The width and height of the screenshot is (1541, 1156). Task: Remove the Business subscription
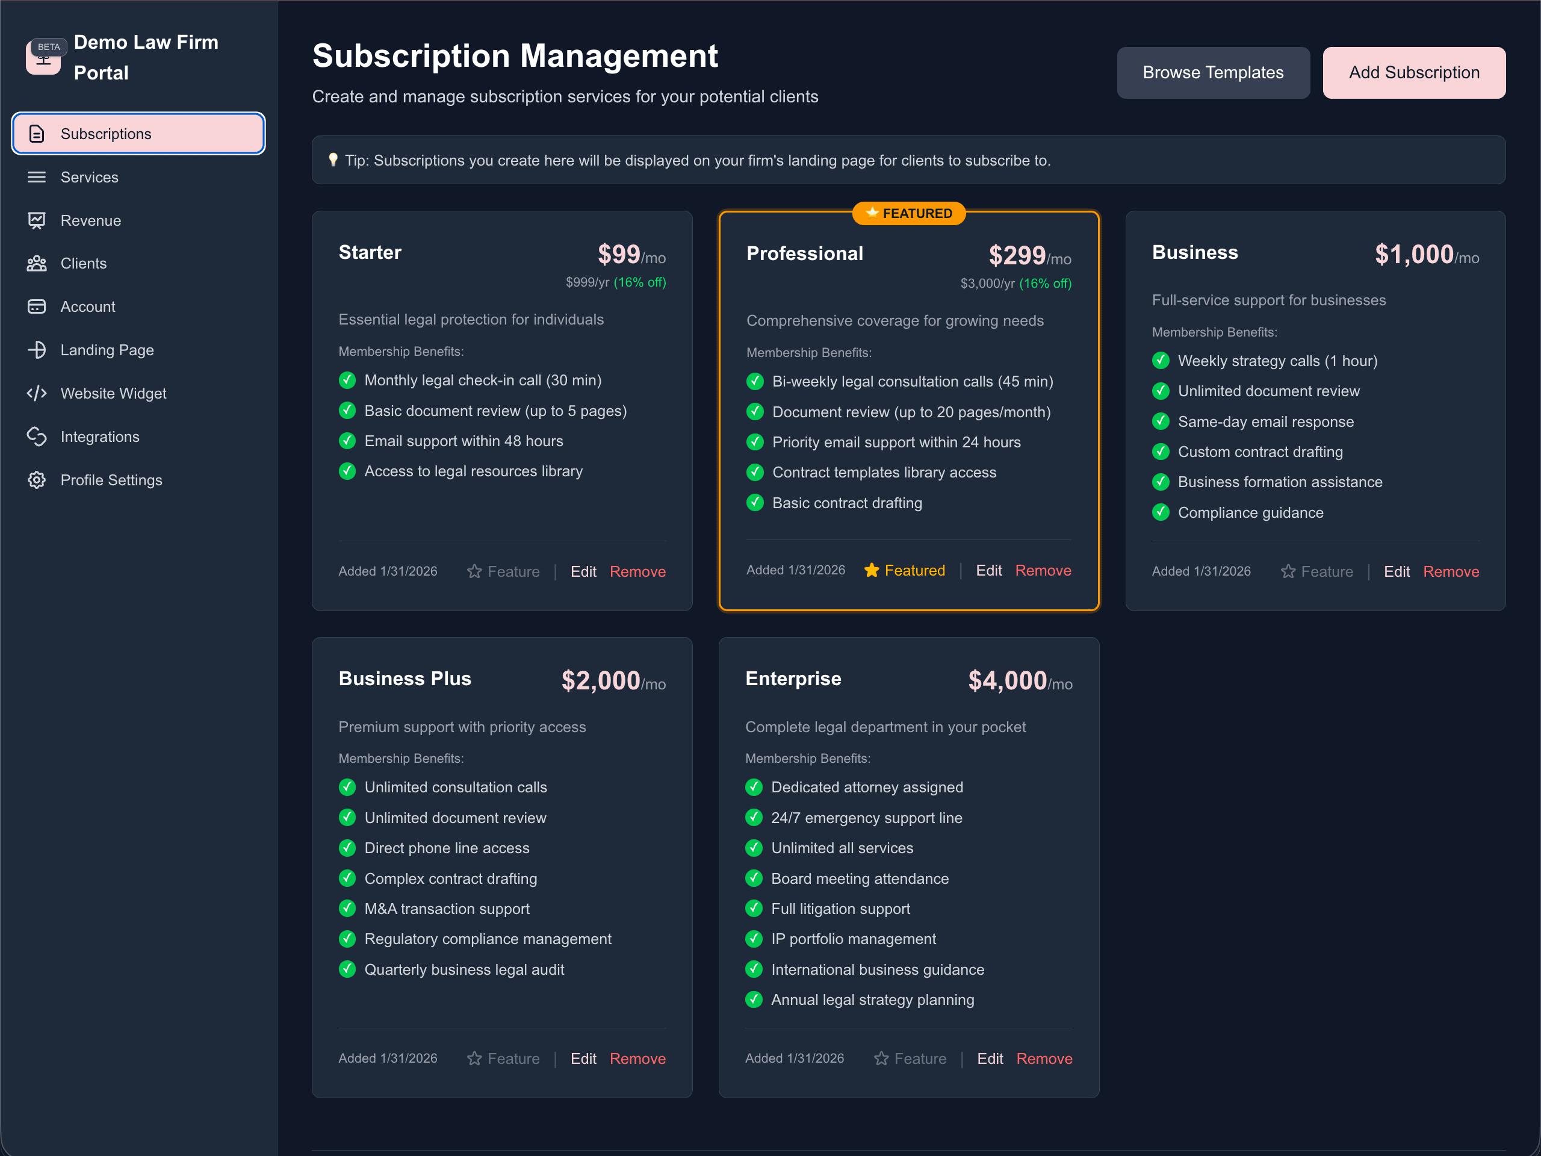tap(1451, 571)
